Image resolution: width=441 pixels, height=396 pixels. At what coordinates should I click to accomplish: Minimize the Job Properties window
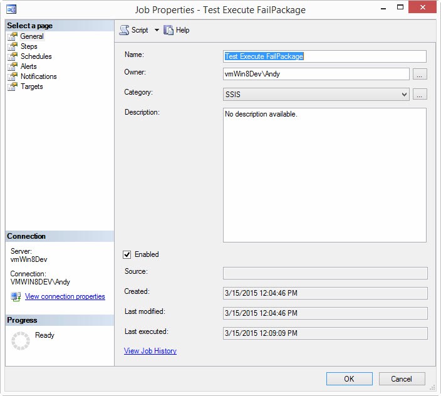pyautogui.click(x=383, y=8)
